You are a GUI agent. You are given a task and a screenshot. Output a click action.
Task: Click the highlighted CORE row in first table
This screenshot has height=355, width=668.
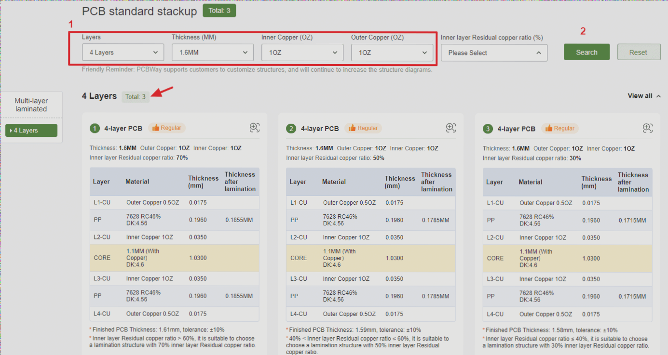coord(174,258)
